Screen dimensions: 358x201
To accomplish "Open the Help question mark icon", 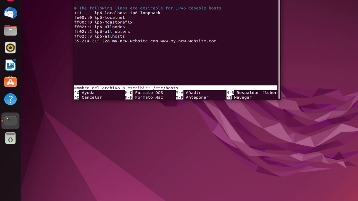I will (10, 99).
